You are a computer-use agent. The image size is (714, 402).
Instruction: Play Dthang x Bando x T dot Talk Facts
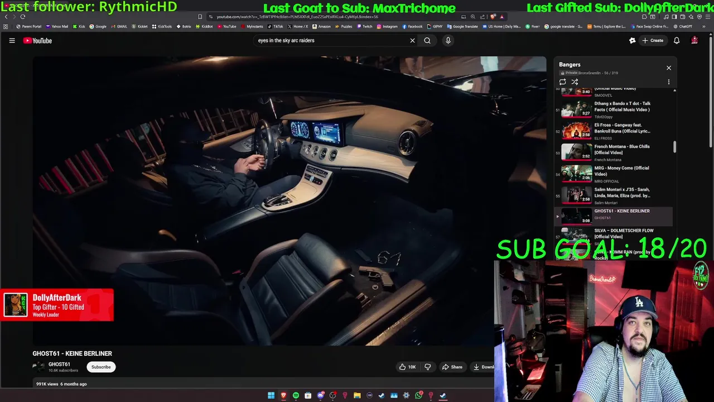click(x=614, y=109)
